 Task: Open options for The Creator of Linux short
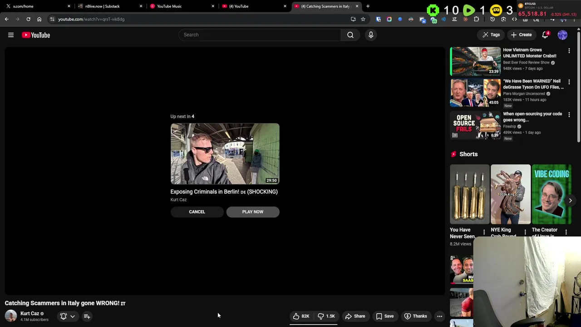pos(566,232)
